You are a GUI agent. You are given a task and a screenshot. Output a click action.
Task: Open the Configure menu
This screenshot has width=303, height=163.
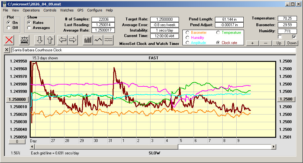(95, 10)
